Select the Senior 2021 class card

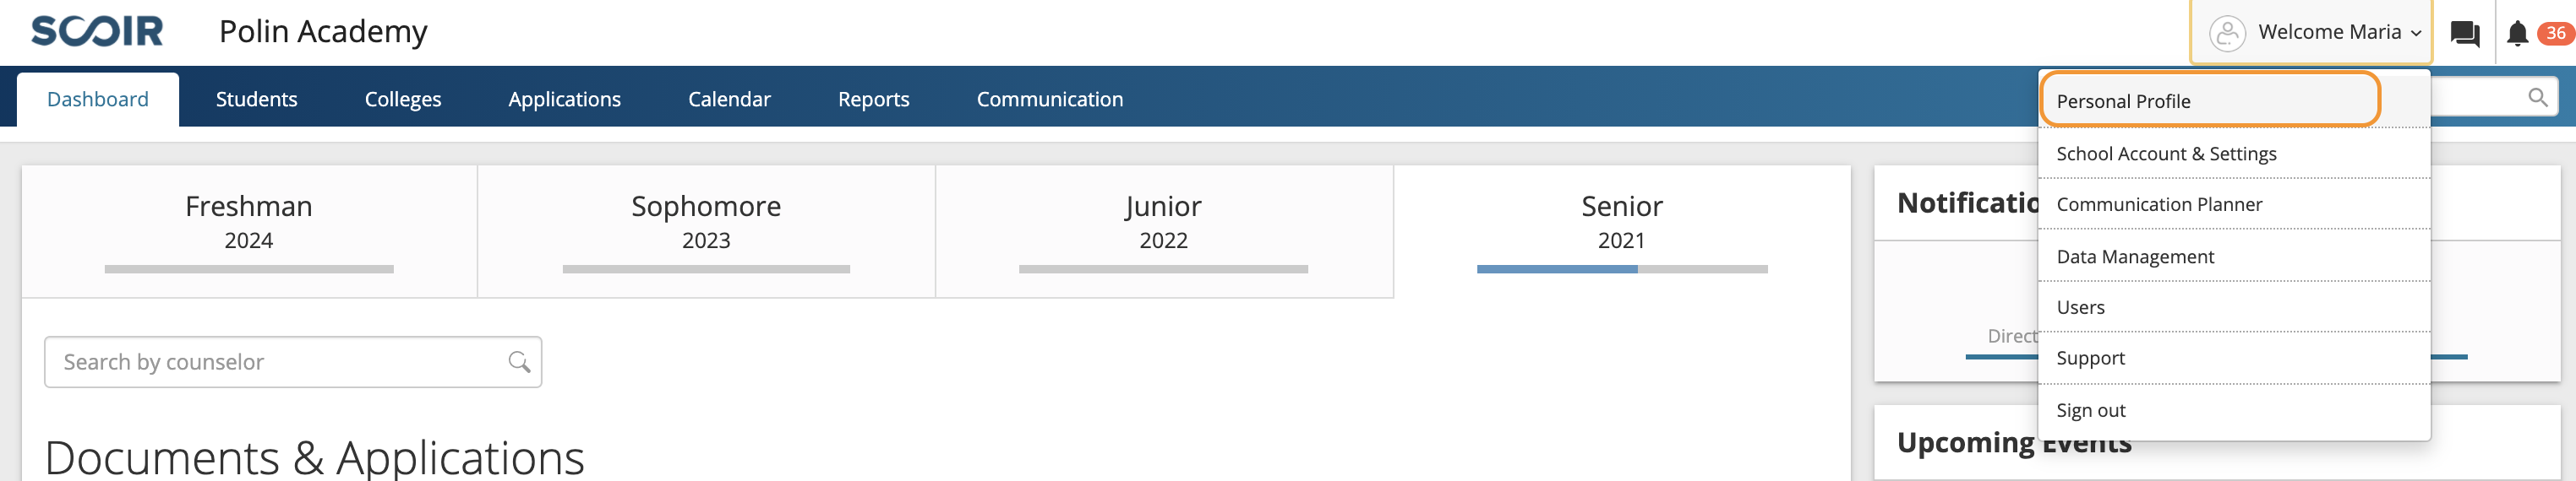(1621, 231)
